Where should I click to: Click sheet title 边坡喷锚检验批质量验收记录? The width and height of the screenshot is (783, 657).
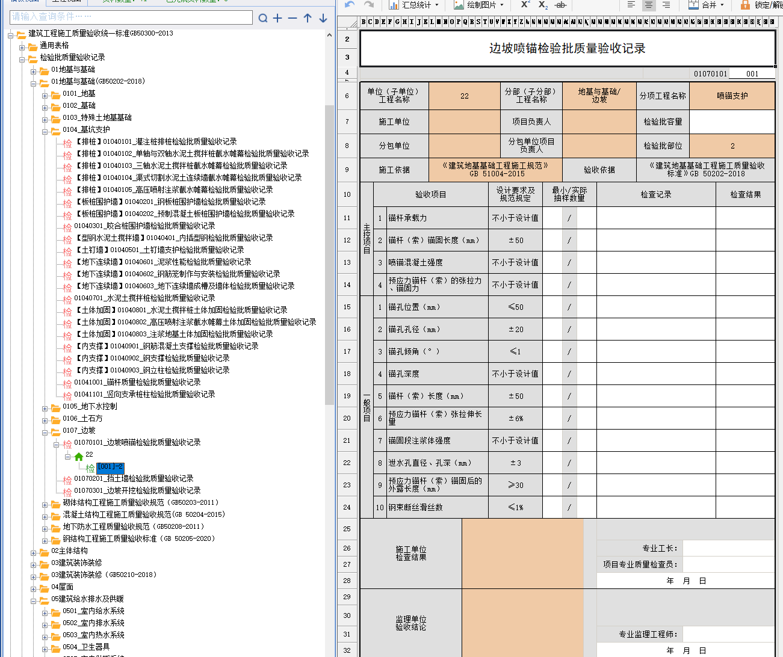[567, 48]
